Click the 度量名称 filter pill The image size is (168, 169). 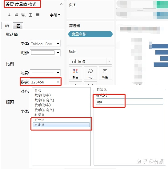[x=90, y=34]
